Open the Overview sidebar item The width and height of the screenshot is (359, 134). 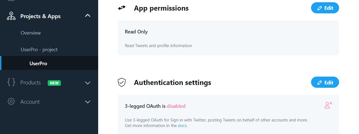(x=31, y=33)
